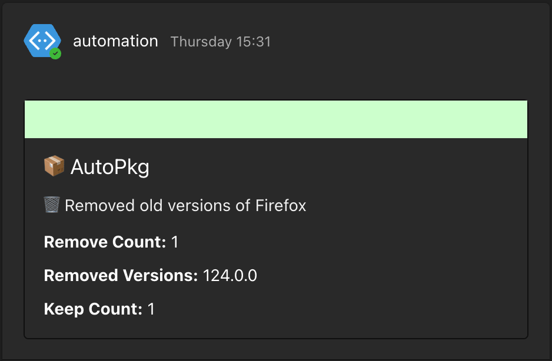
Task: Click the word Firefox in the message
Action: point(281,206)
